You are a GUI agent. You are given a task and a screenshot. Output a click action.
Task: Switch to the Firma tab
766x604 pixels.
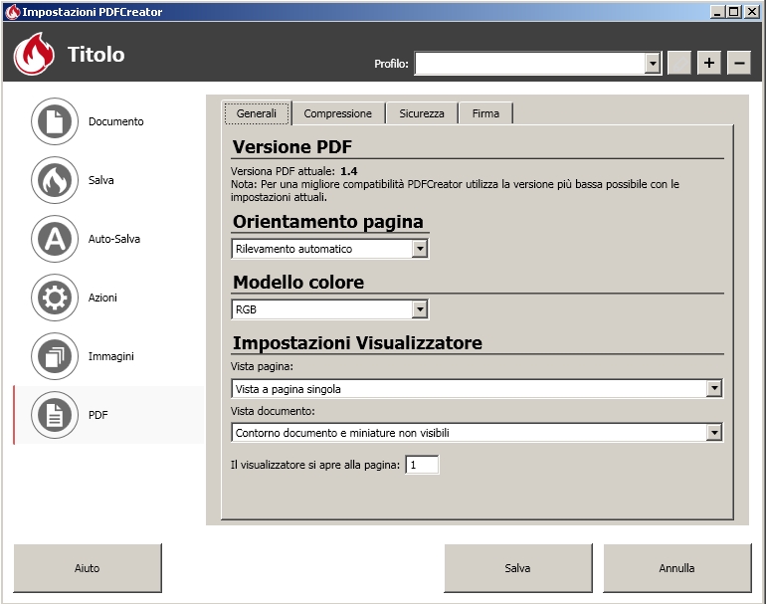click(485, 113)
